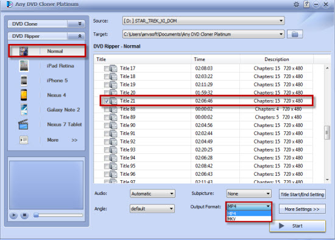
Task: Check the Title 94 checkbox
Action: [x=107, y=158]
